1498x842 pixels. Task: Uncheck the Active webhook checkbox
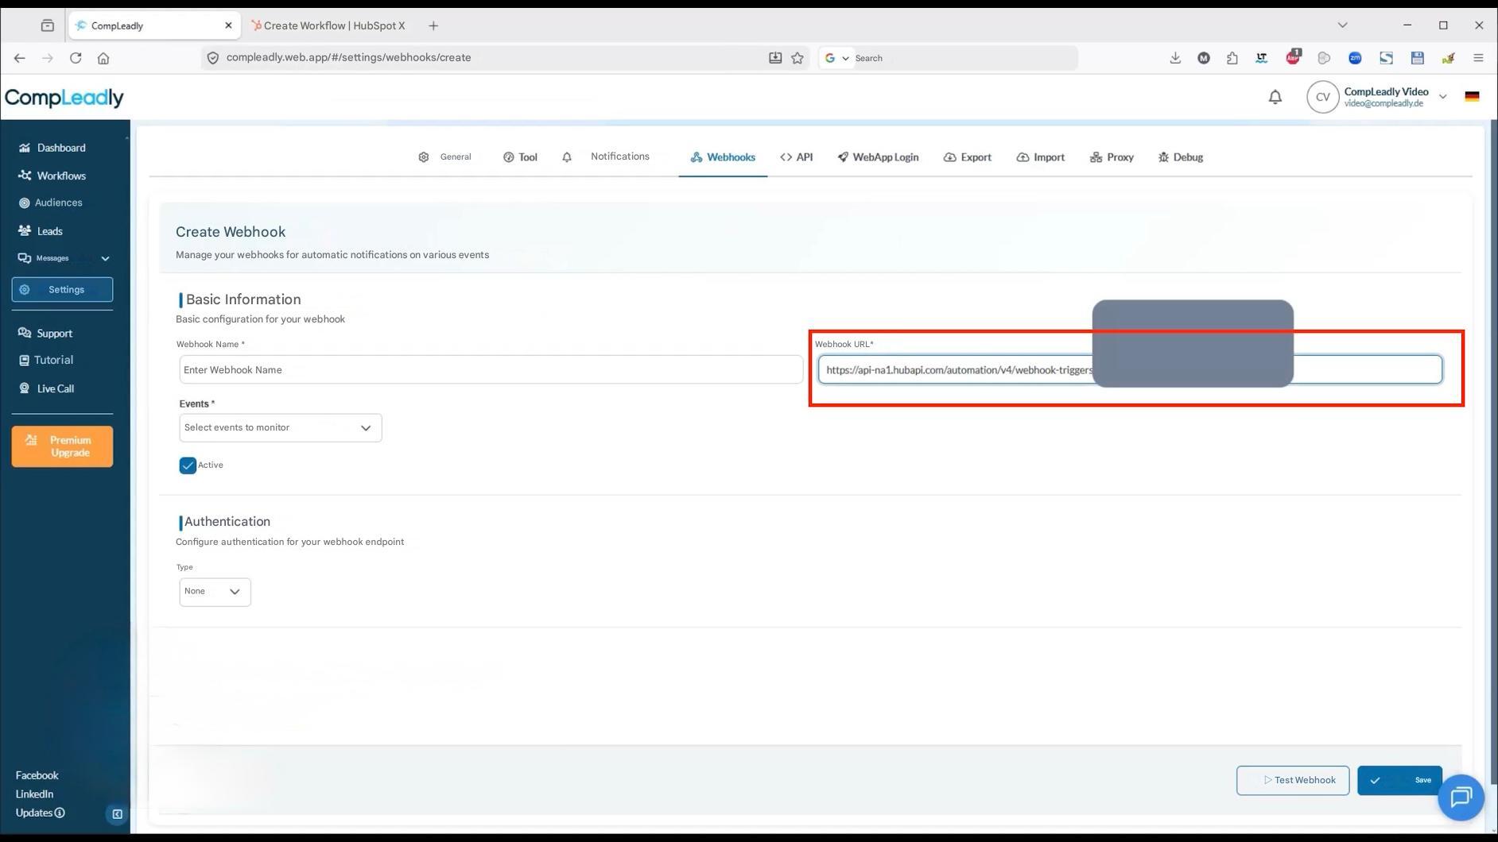(x=188, y=465)
